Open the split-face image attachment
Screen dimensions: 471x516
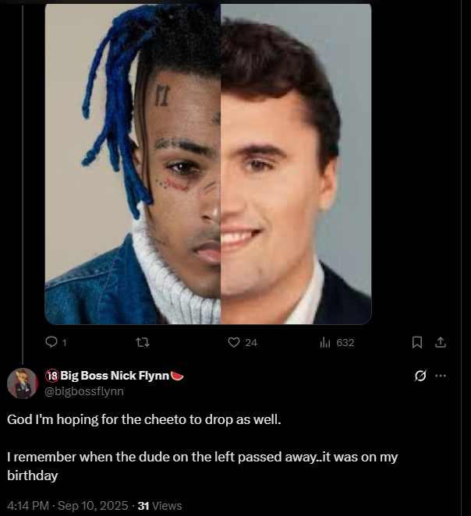pyautogui.click(x=208, y=164)
